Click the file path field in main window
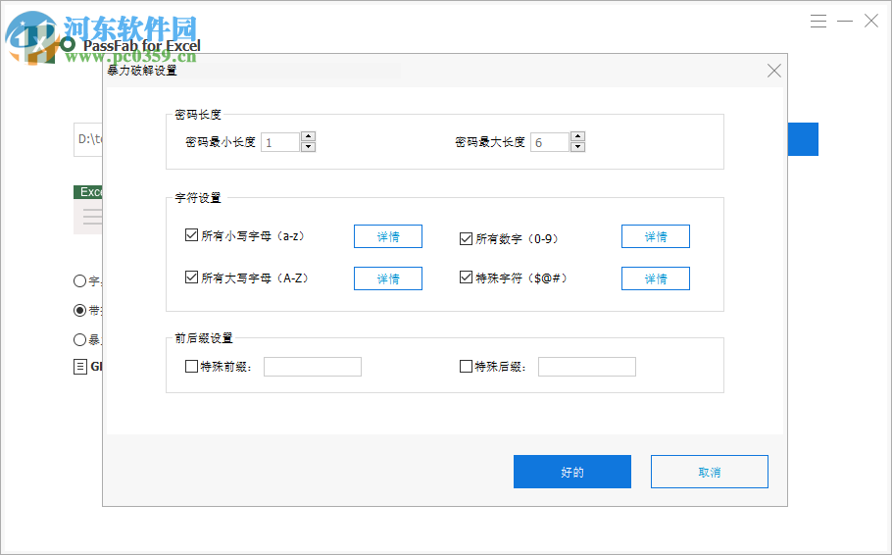The height and width of the screenshot is (555, 892). pos(88,139)
